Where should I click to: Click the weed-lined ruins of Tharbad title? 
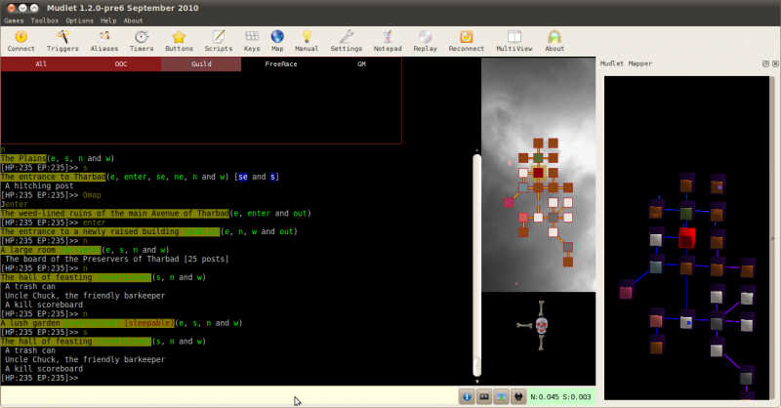tap(115, 213)
